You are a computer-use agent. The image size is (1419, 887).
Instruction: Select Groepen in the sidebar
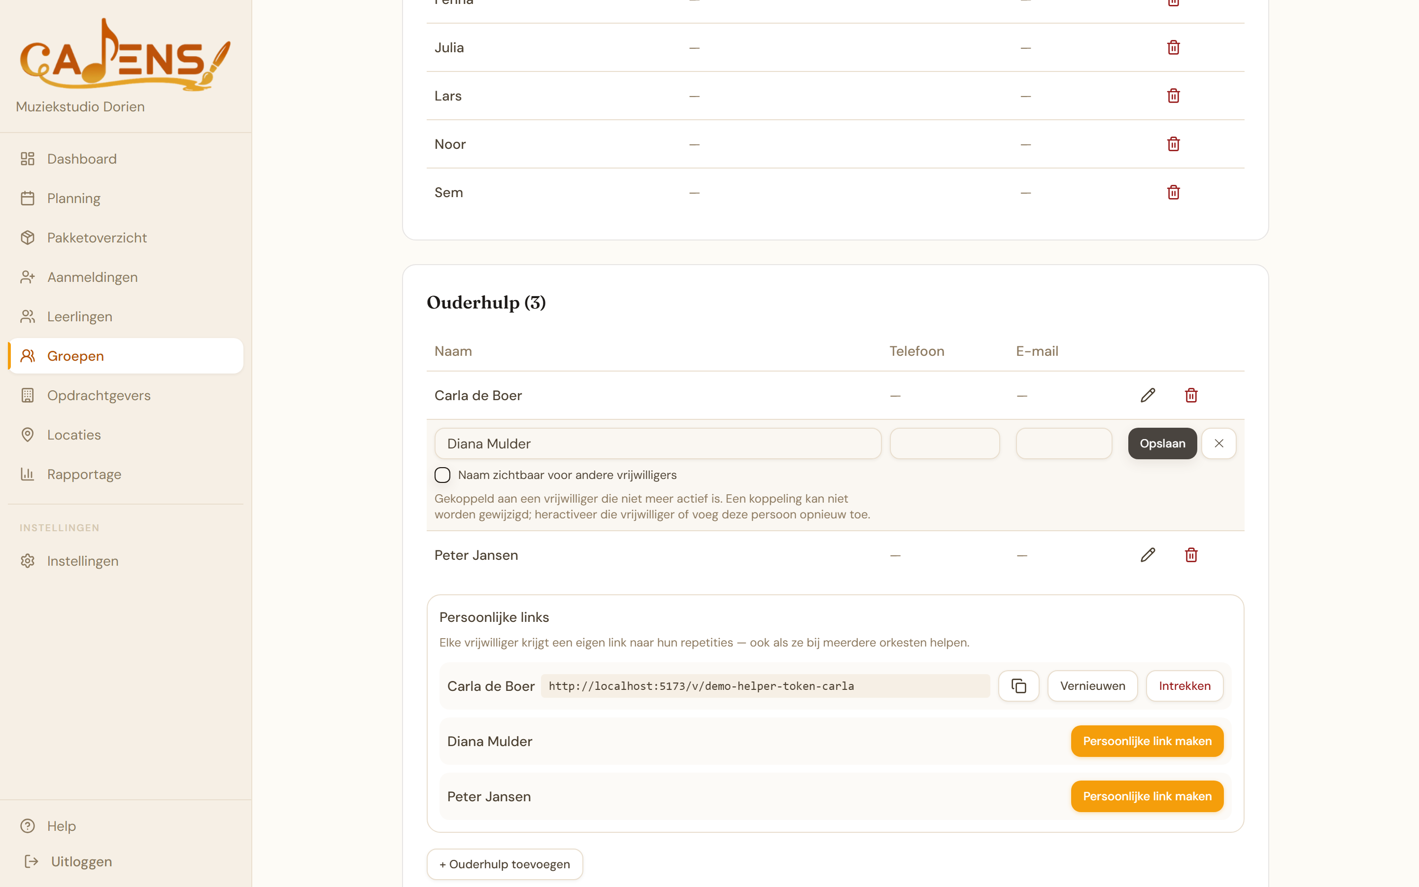click(126, 356)
